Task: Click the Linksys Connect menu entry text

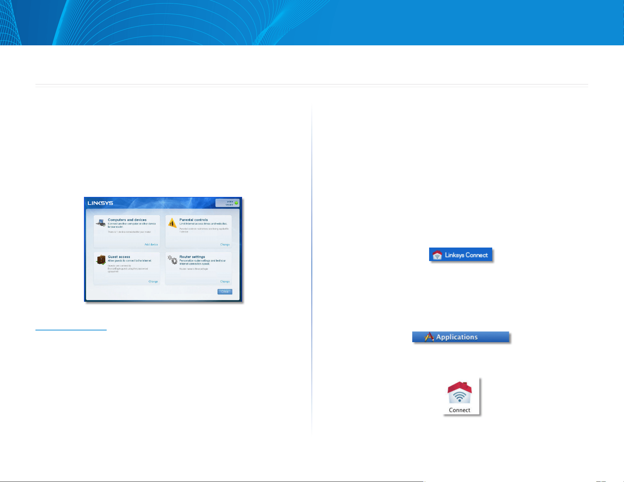Action: [x=466, y=255]
